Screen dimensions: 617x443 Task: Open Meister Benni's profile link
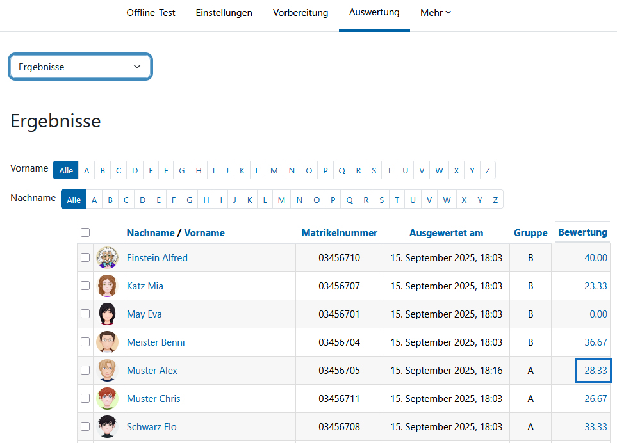point(156,342)
